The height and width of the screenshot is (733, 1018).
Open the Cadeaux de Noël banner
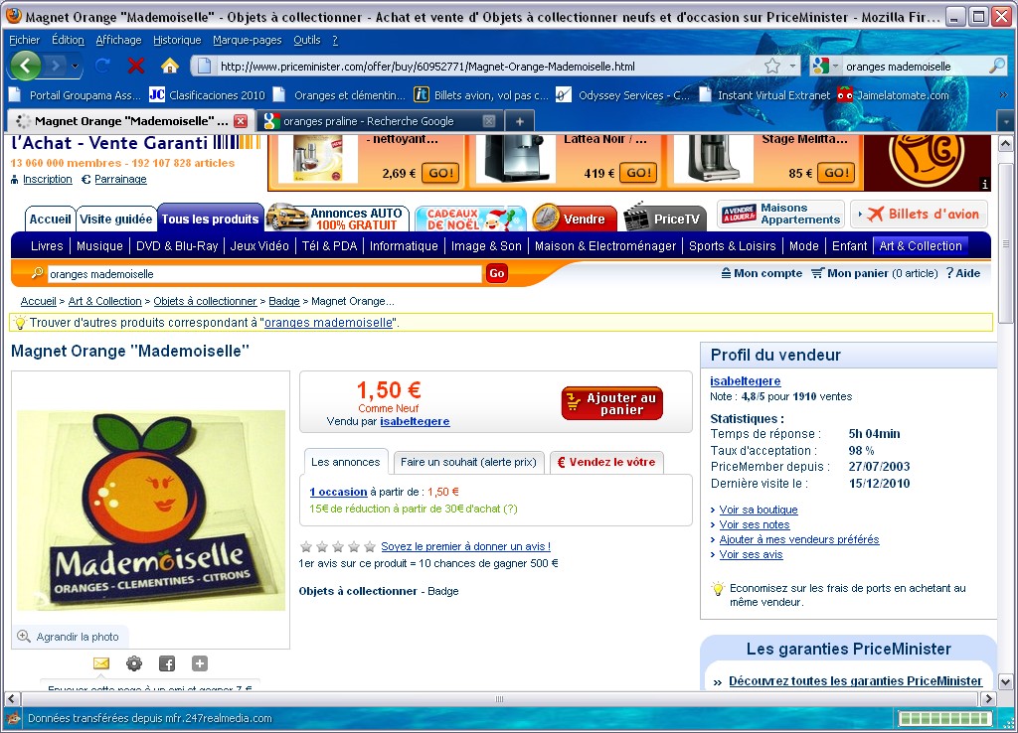pos(470,219)
